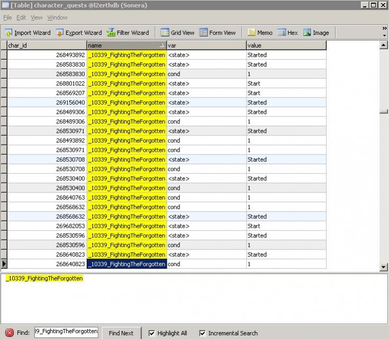Open the Edit menu
Screen dimensions: 389x339
(x=21, y=17)
